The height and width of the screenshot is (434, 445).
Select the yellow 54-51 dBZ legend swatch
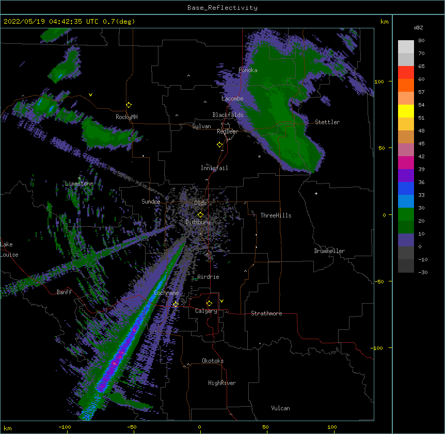[x=406, y=111]
